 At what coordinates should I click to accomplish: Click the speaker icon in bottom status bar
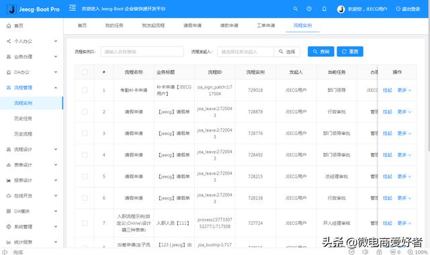pos(365,252)
